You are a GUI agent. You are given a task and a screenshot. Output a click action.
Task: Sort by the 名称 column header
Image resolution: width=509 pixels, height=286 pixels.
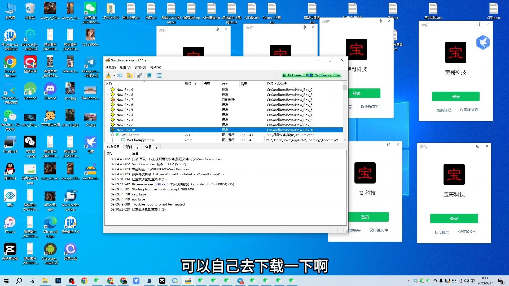144,84
